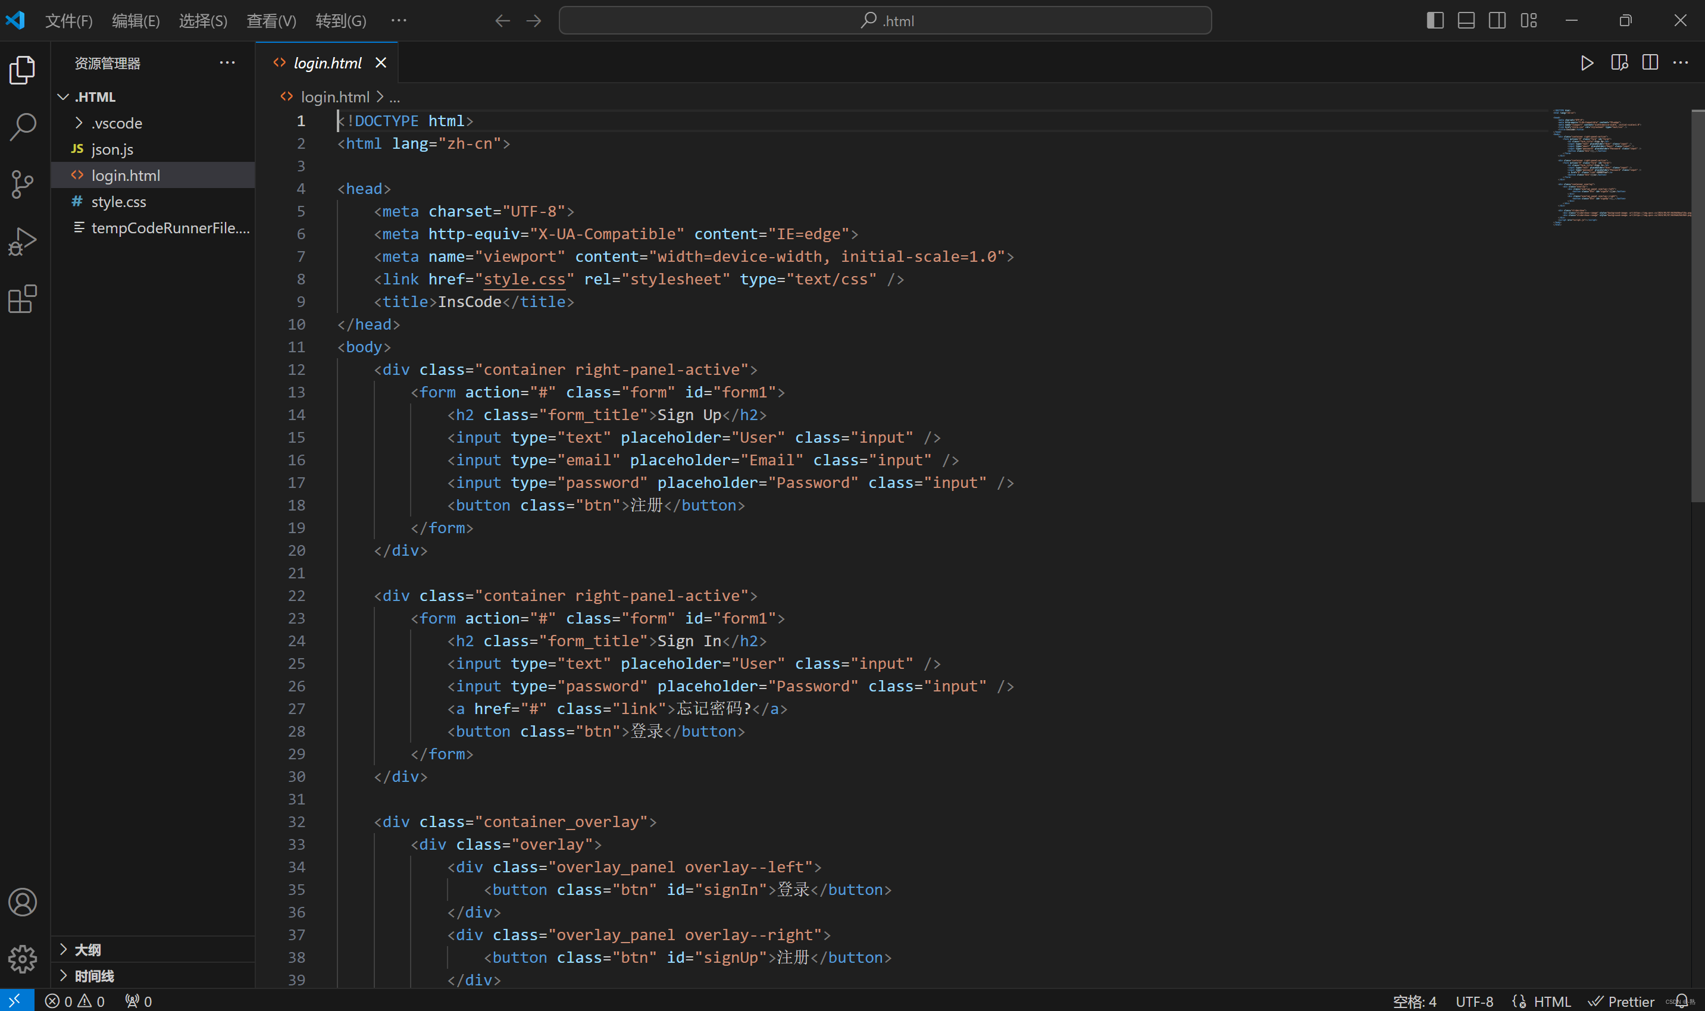This screenshot has height=1011, width=1705.
Task: Go back with the left arrow
Action: 503,21
